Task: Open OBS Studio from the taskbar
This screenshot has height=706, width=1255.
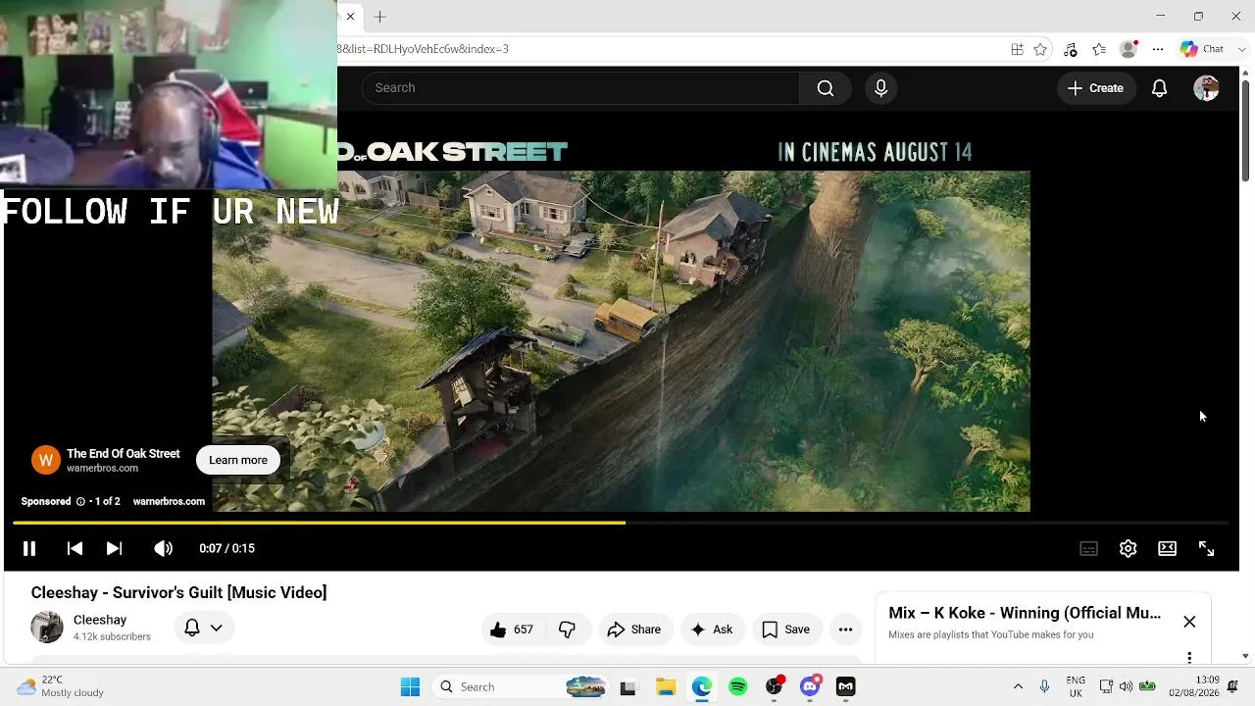Action: pos(775,687)
